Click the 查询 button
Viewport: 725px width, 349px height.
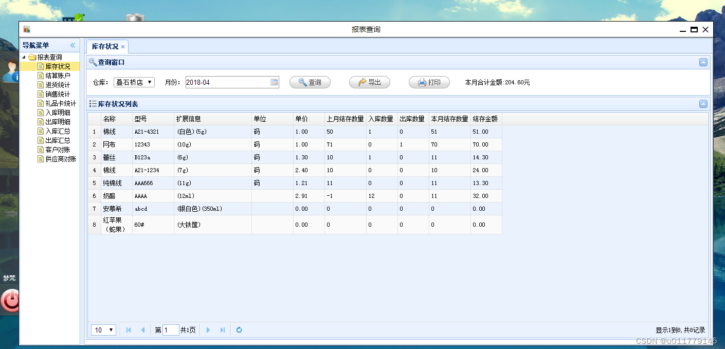[310, 82]
